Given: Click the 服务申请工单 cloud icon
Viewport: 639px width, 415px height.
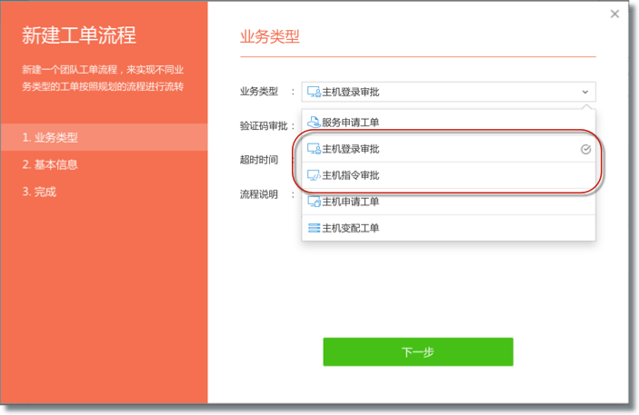Looking at the screenshot, I should (x=314, y=123).
